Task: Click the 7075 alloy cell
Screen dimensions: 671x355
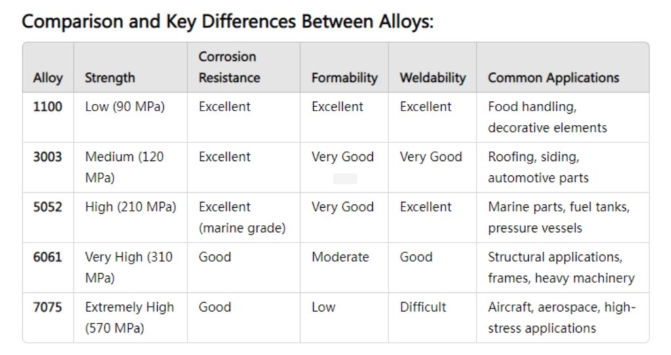Action: click(47, 307)
